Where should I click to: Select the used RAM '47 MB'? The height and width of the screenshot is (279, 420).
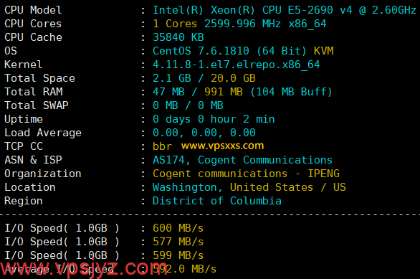(x=168, y=92)
